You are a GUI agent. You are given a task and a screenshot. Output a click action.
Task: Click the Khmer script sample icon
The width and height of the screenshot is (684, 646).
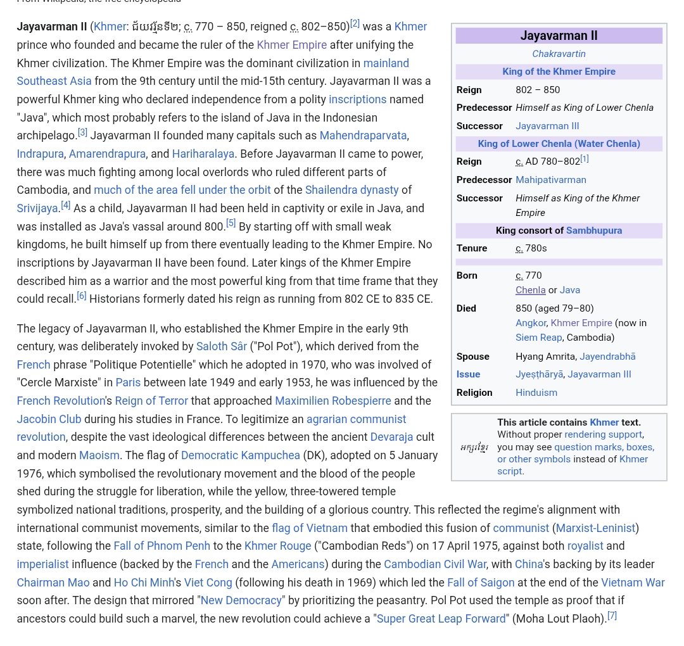pyautogui.click(x=474, y=448)
